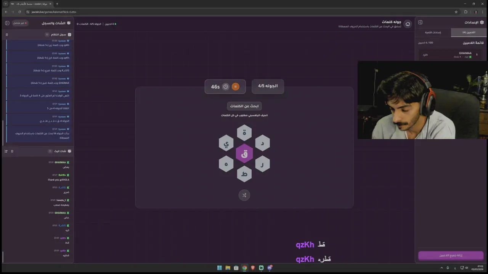Click the غير متصل connection status badge
Image resolution: width=488 pixels, height=274 pixels.
tap(20, 23)
